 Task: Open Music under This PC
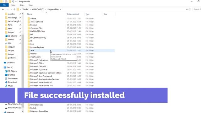[10, 86]
